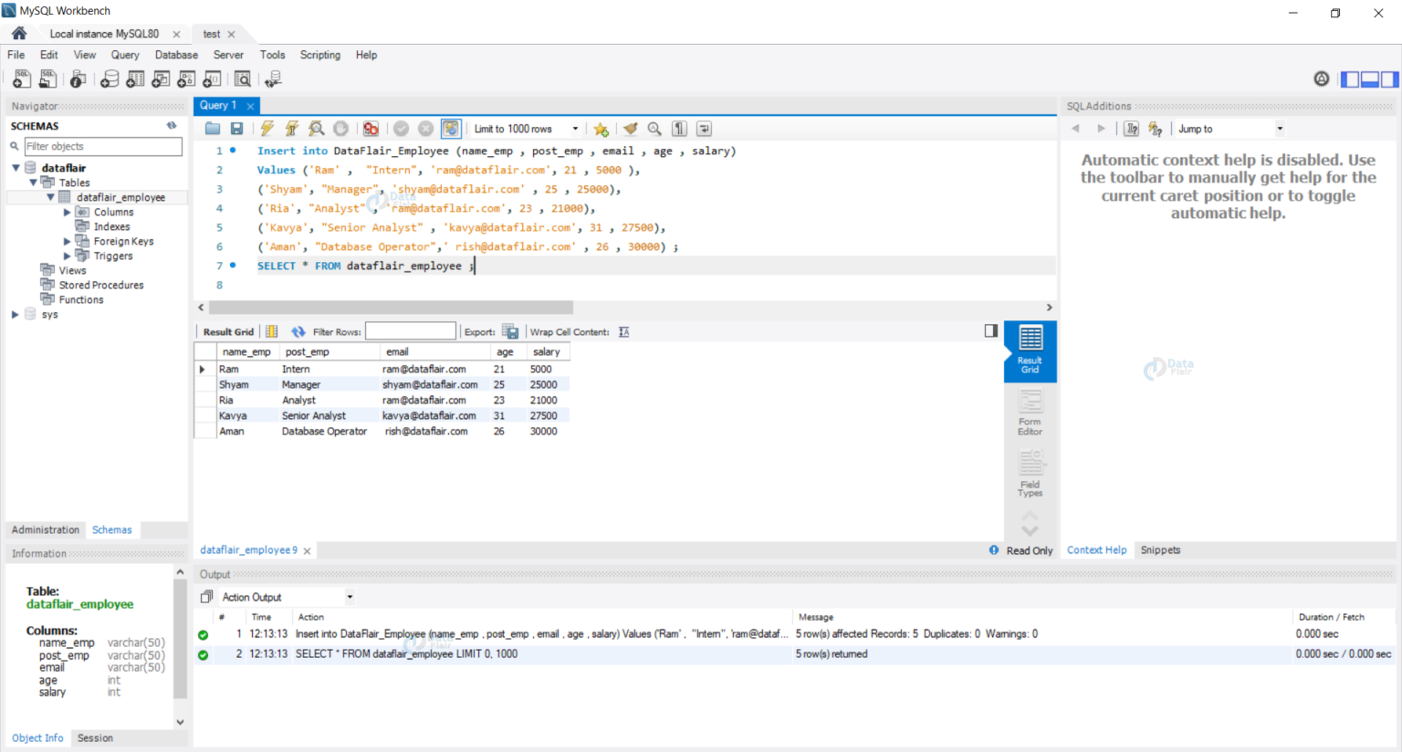Stop query execution hand icon
The height and width of the screenshot is (752, 1402).
tap(340, 129)
